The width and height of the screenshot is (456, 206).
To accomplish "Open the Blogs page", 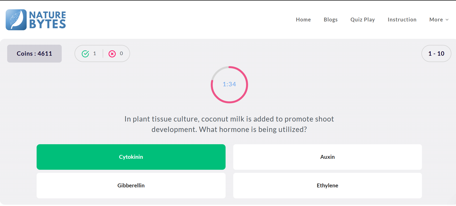I will [331, 20].
